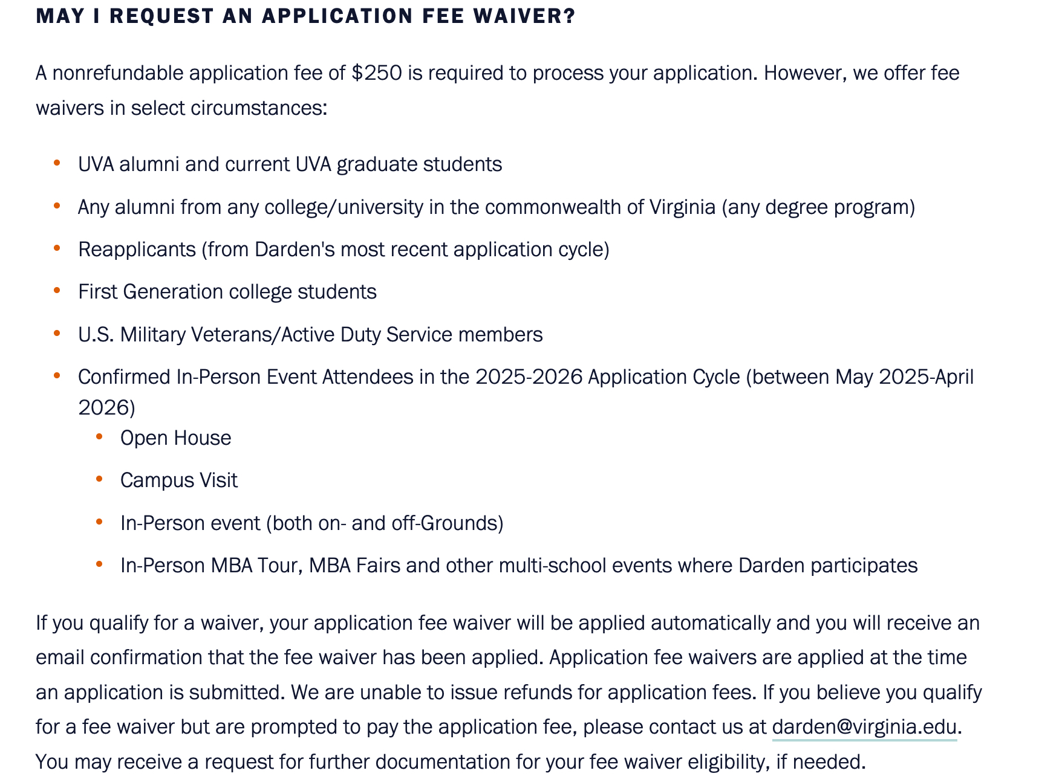Image resolution: width=1039 pixels, height=782 pixels.
Task: Click the U.S. Military Veterans bullet item
Action: (310, 335)
